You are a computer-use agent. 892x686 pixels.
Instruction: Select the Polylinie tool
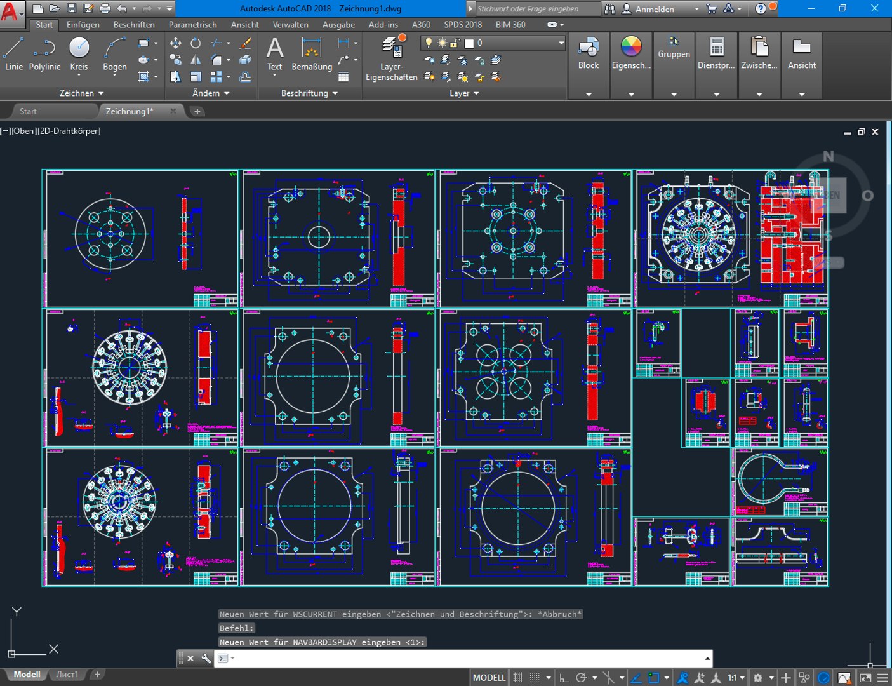pos(44,54)
